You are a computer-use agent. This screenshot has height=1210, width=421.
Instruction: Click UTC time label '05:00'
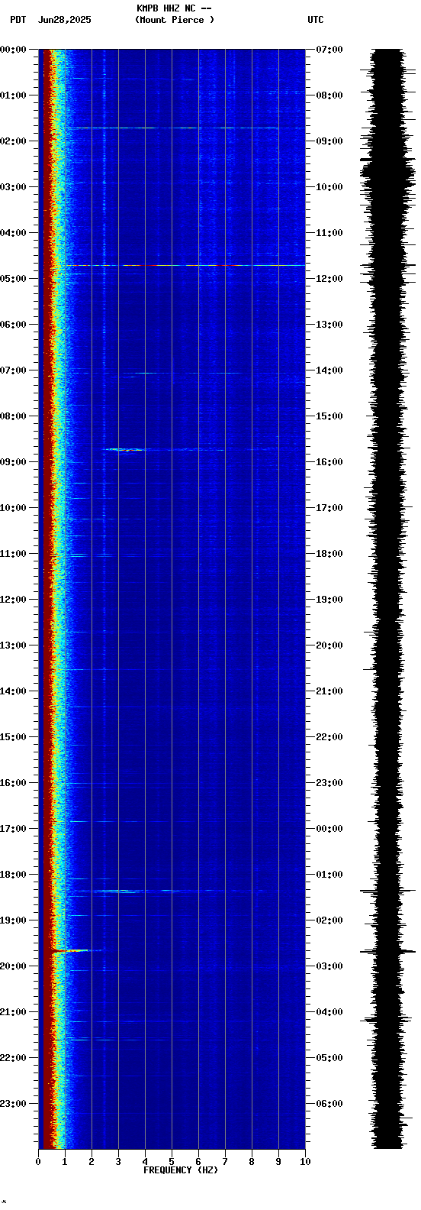click(329, 1058)
